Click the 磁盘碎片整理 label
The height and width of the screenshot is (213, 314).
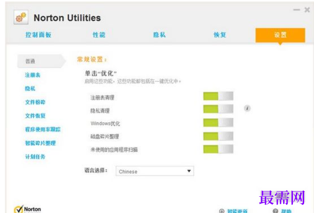click(105, 136)
